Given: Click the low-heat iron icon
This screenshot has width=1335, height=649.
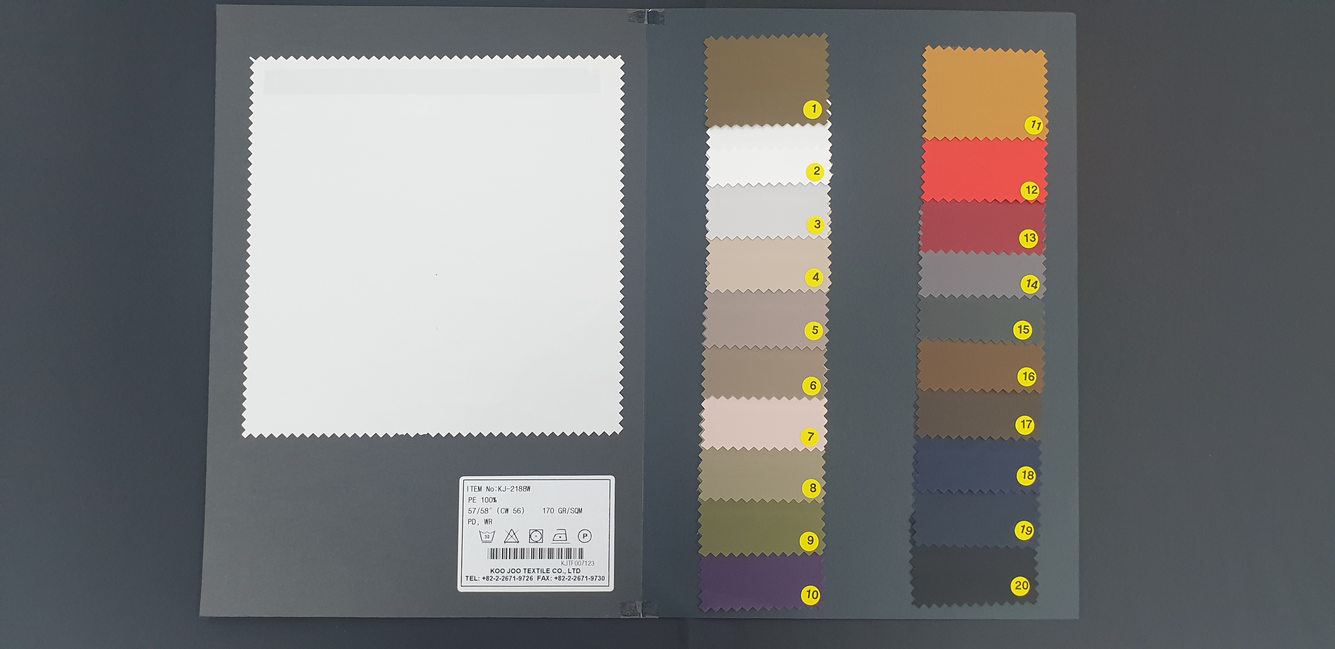Looking at the screenshot, I should [x=560, y=536].
